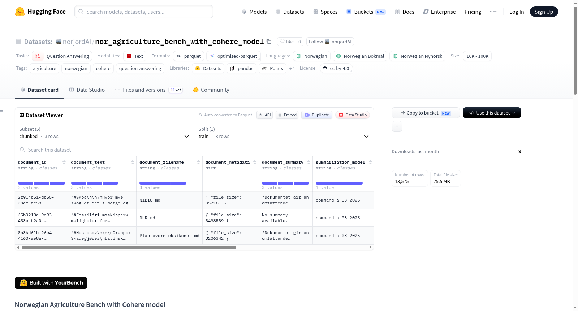The image size is (578, 311).
Task: Select the Dataset card tab
Action: [x=39, y=90]
